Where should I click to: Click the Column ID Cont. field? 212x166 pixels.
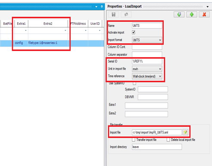147,47
